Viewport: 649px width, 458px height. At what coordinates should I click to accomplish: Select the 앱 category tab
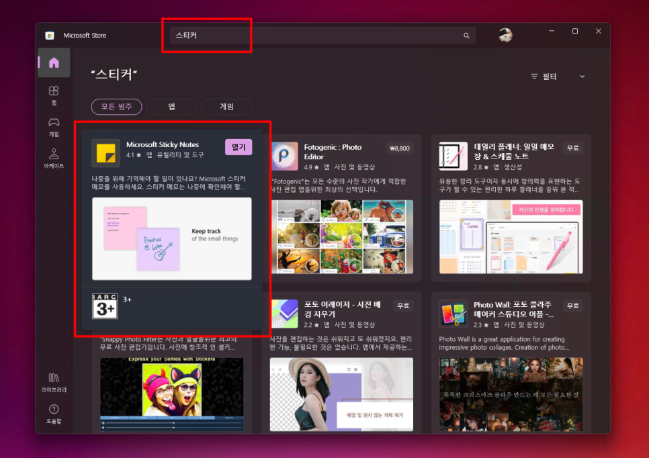[171, 107]
